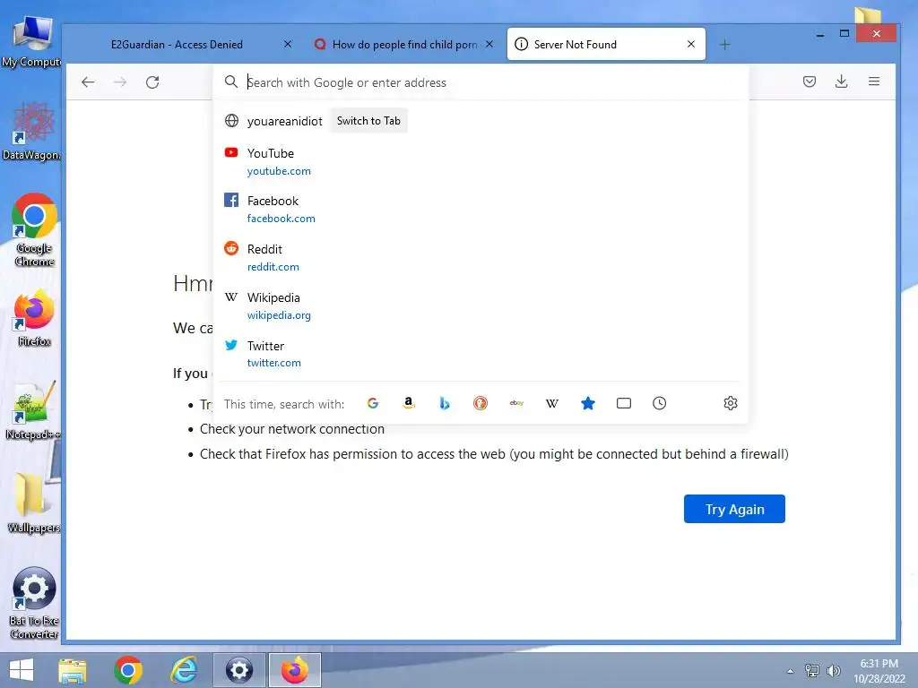This screenshot has height=688, width=918.
Task: Search bookmarks using the star icon
Action: click(588, 403)
